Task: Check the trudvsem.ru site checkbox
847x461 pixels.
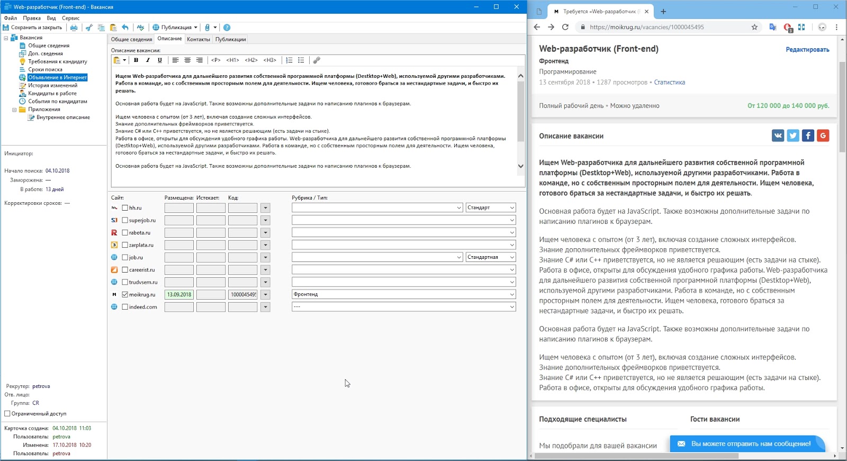Action: (125, 282)
